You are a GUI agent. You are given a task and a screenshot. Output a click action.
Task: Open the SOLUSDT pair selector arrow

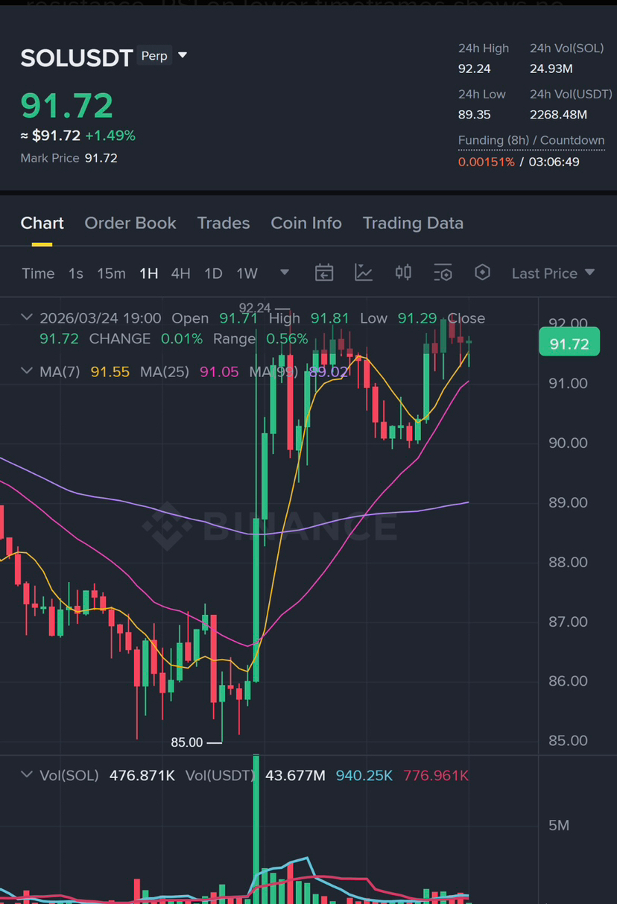[183, 56]
